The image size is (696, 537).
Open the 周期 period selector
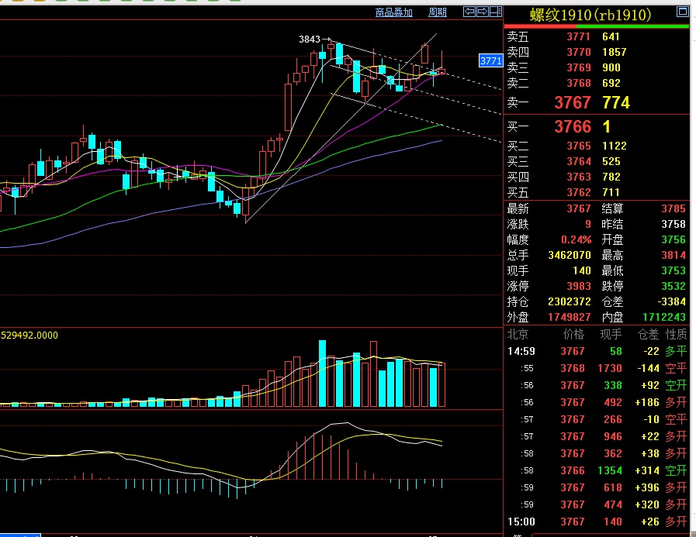[x=438, y=12]
